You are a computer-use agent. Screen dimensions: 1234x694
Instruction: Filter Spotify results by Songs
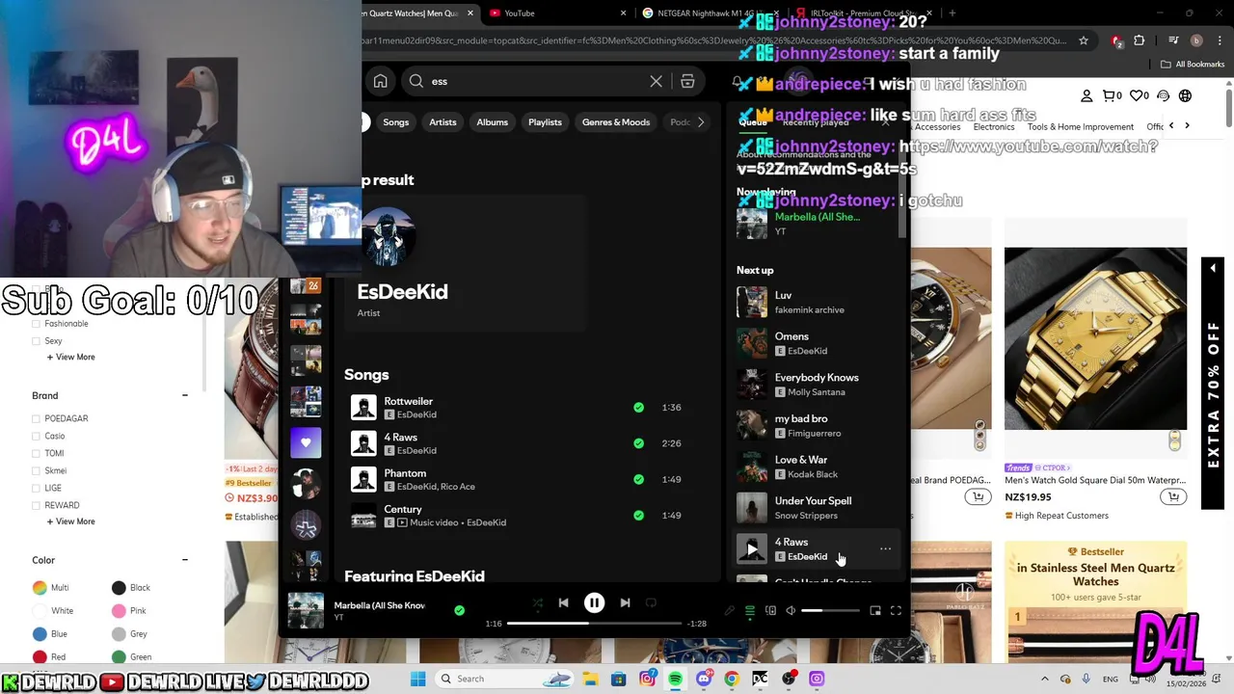pyautogui.click(x=396, y=122)
